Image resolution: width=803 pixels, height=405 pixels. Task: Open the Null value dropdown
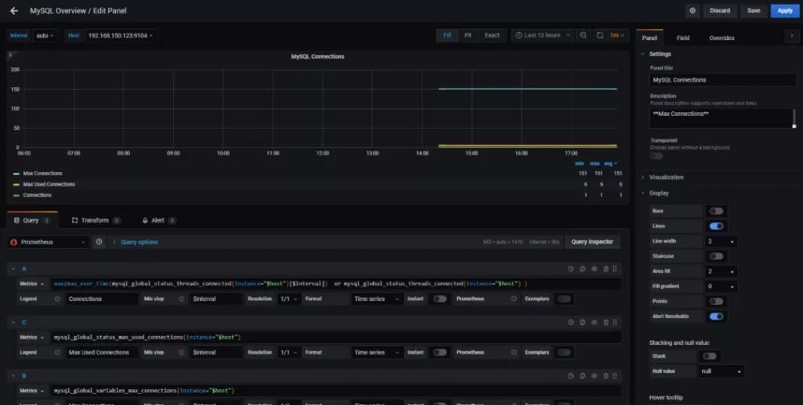(x=721, y=371)
